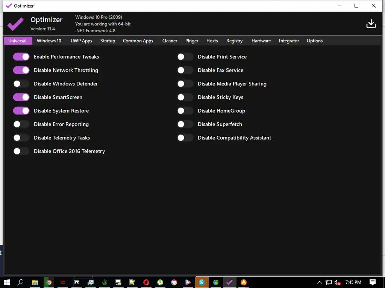Viewport: 385px width, 288px height.
Task: Open the Integrator tab
Action: click(x=289, y=40)
